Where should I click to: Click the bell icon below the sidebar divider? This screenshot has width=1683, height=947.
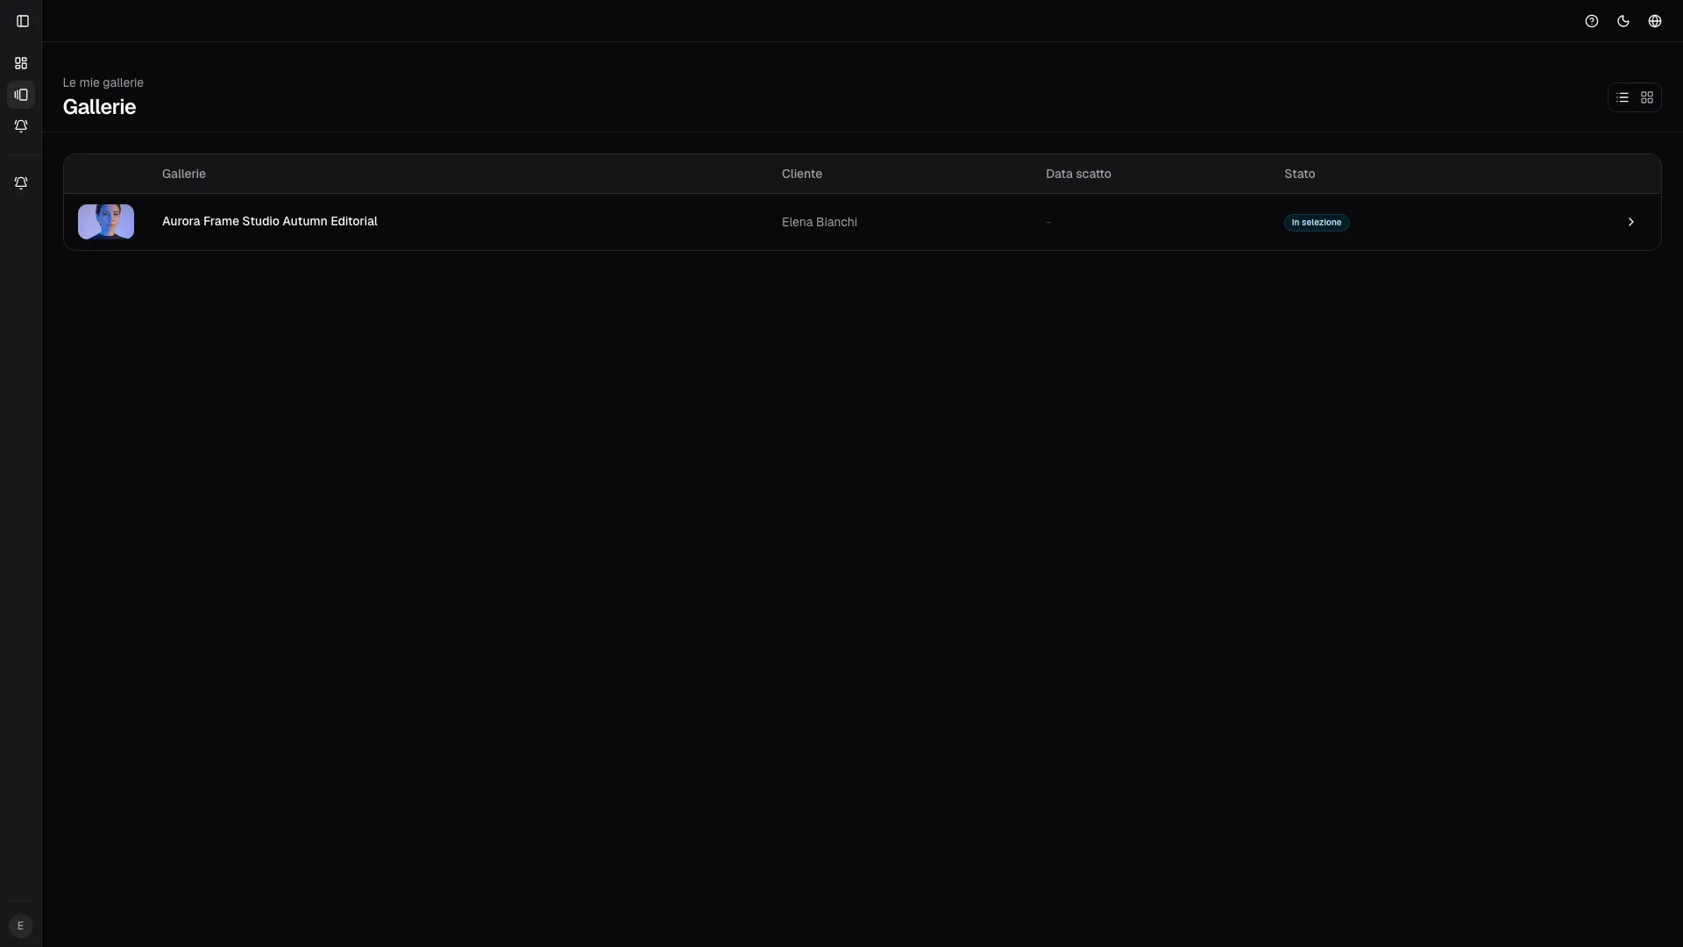click(x=21, y=183)
